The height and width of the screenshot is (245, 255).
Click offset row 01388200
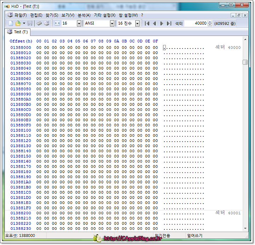21,213
